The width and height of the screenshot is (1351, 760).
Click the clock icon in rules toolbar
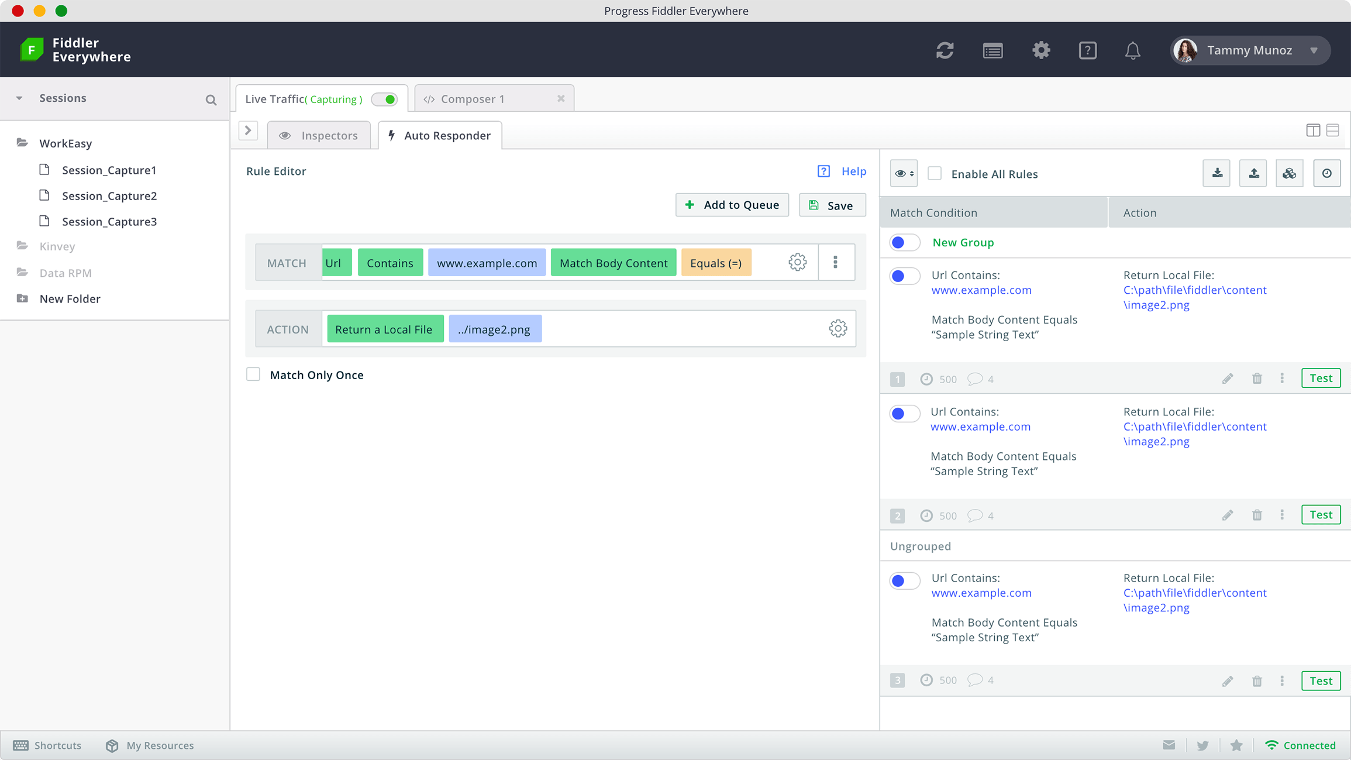tap(1327, 173)
